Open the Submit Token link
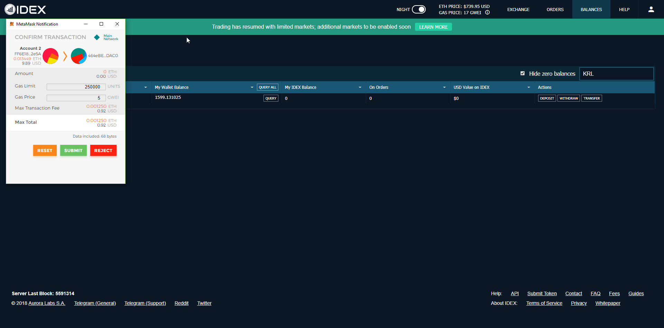Image resolution: width=664 pixels, height=328 pixels. [x=542, y=293]
